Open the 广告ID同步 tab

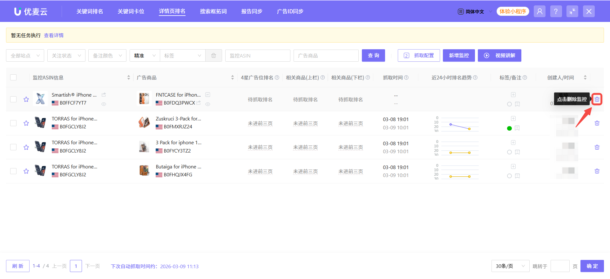(x=290, y=11)
